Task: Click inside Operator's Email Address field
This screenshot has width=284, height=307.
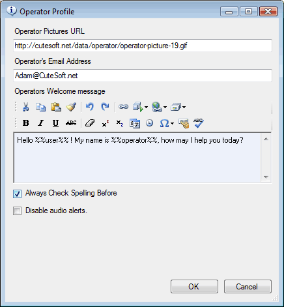Action: click(143, 76)
